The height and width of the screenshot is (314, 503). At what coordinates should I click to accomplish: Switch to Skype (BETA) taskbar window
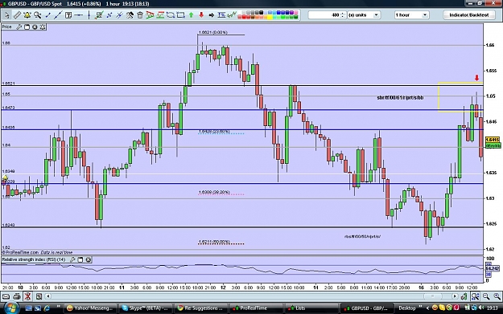pos(146,308)
